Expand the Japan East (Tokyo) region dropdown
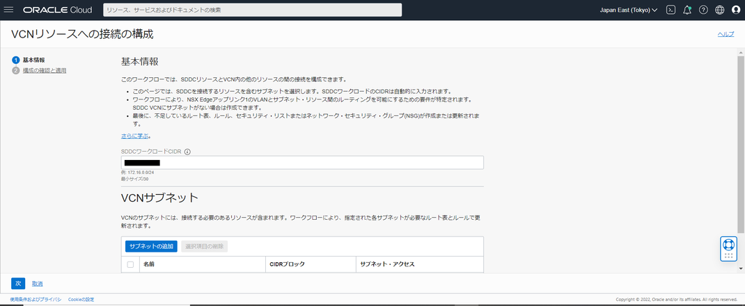 (629, 10)
